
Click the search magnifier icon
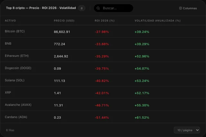click(98, 8)
